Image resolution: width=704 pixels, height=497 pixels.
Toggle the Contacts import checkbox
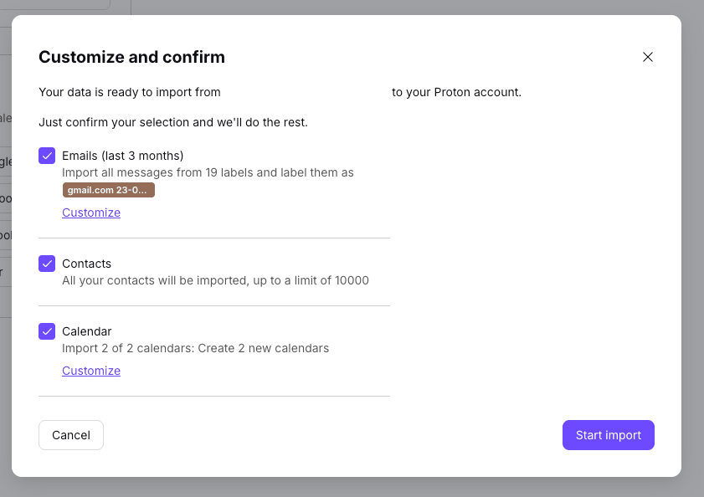[x=47, y=264]
